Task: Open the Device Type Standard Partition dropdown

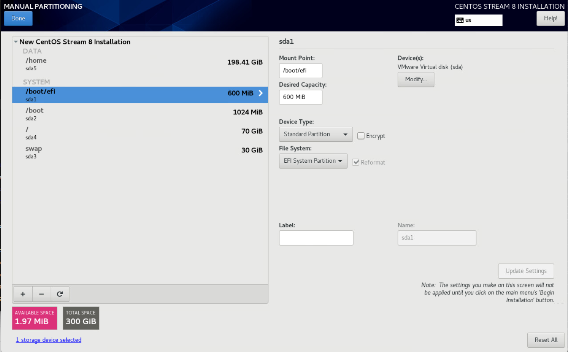Action: 316,134
